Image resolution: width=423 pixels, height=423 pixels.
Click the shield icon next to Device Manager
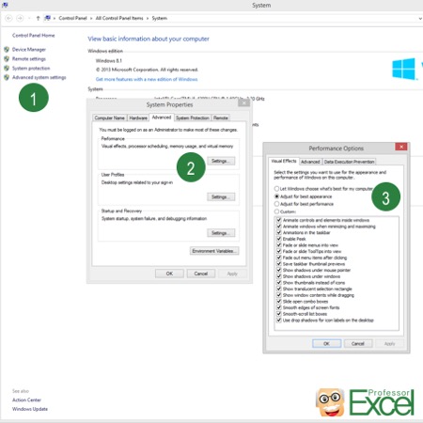coord(7,49)
